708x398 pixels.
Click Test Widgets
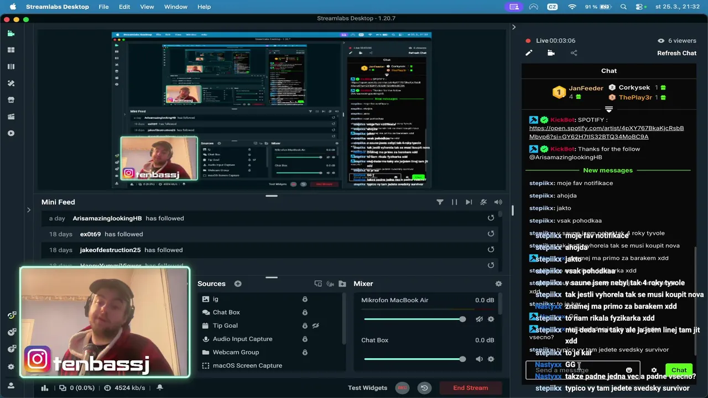point(367,388)
